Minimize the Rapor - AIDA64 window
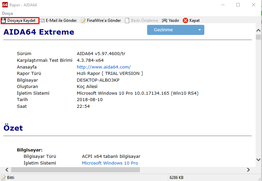 coord(223,5)
